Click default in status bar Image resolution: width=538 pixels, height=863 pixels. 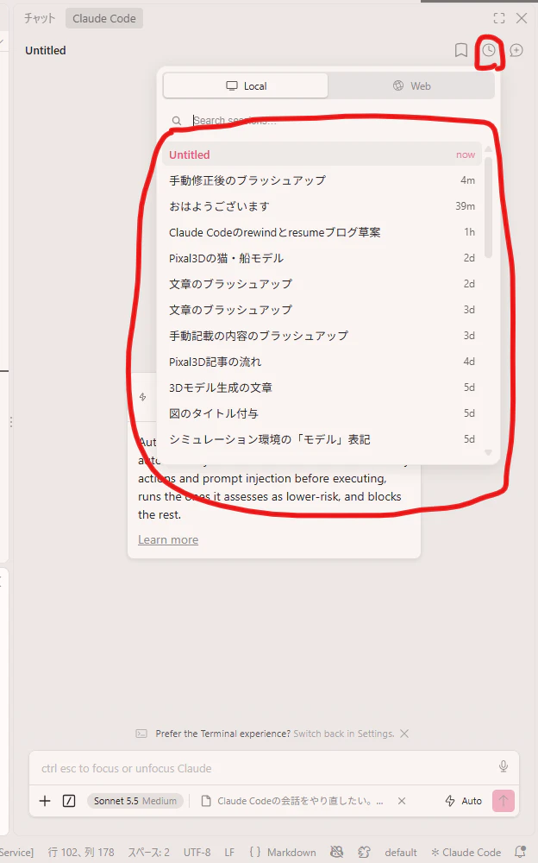click(x=400, y=853)
